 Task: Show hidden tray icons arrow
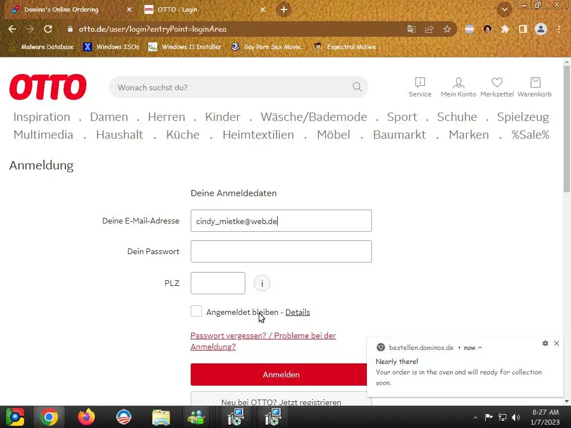[x=475, y=417]
